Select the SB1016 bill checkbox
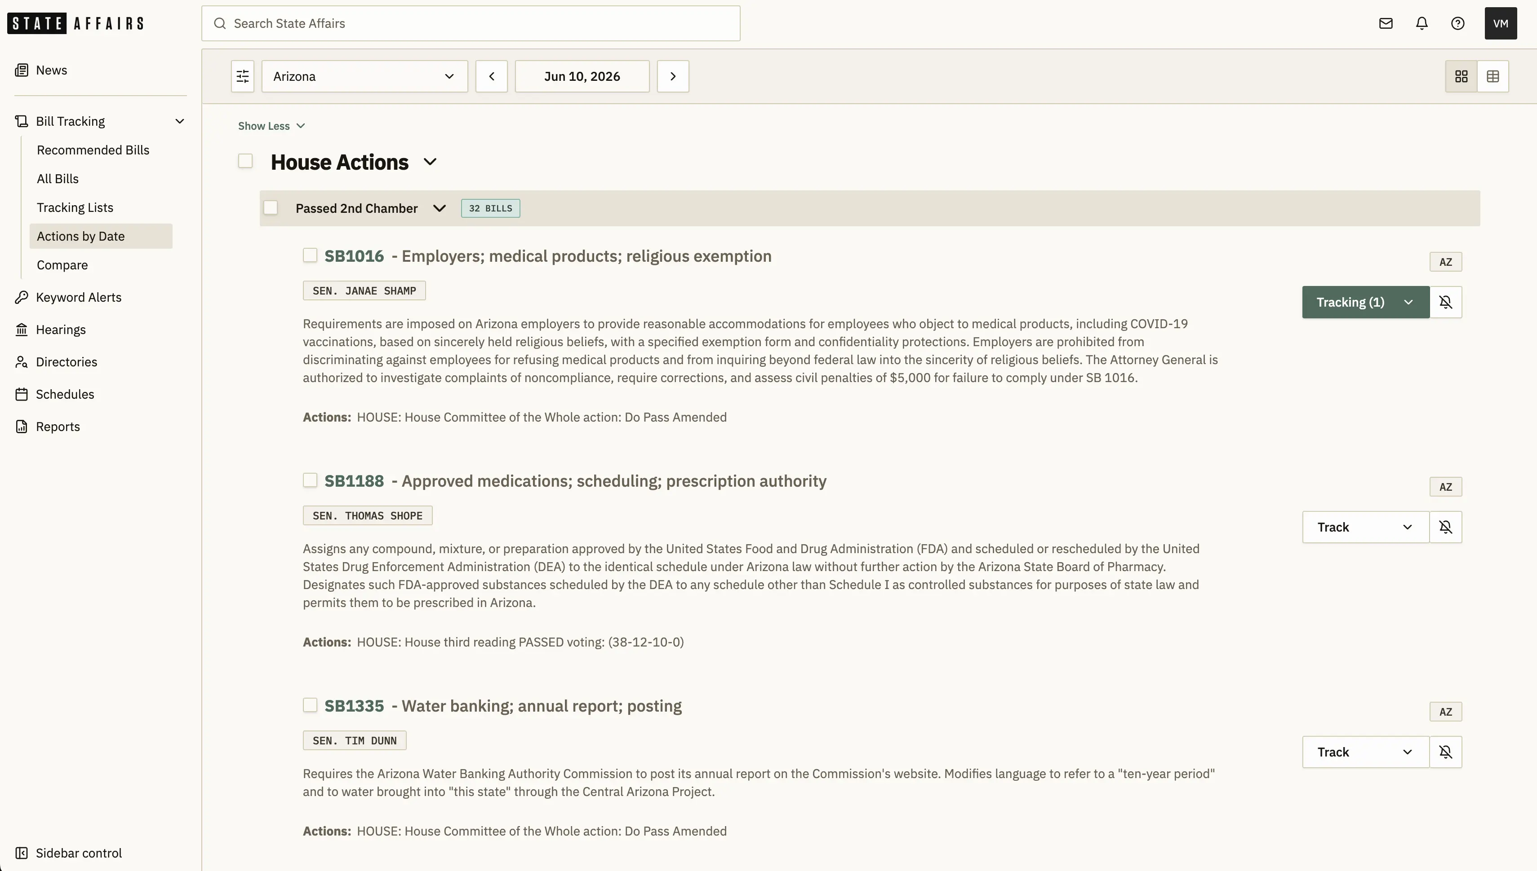The width and height of the screenshot is (1537, 871). click(x=310, y=255)
